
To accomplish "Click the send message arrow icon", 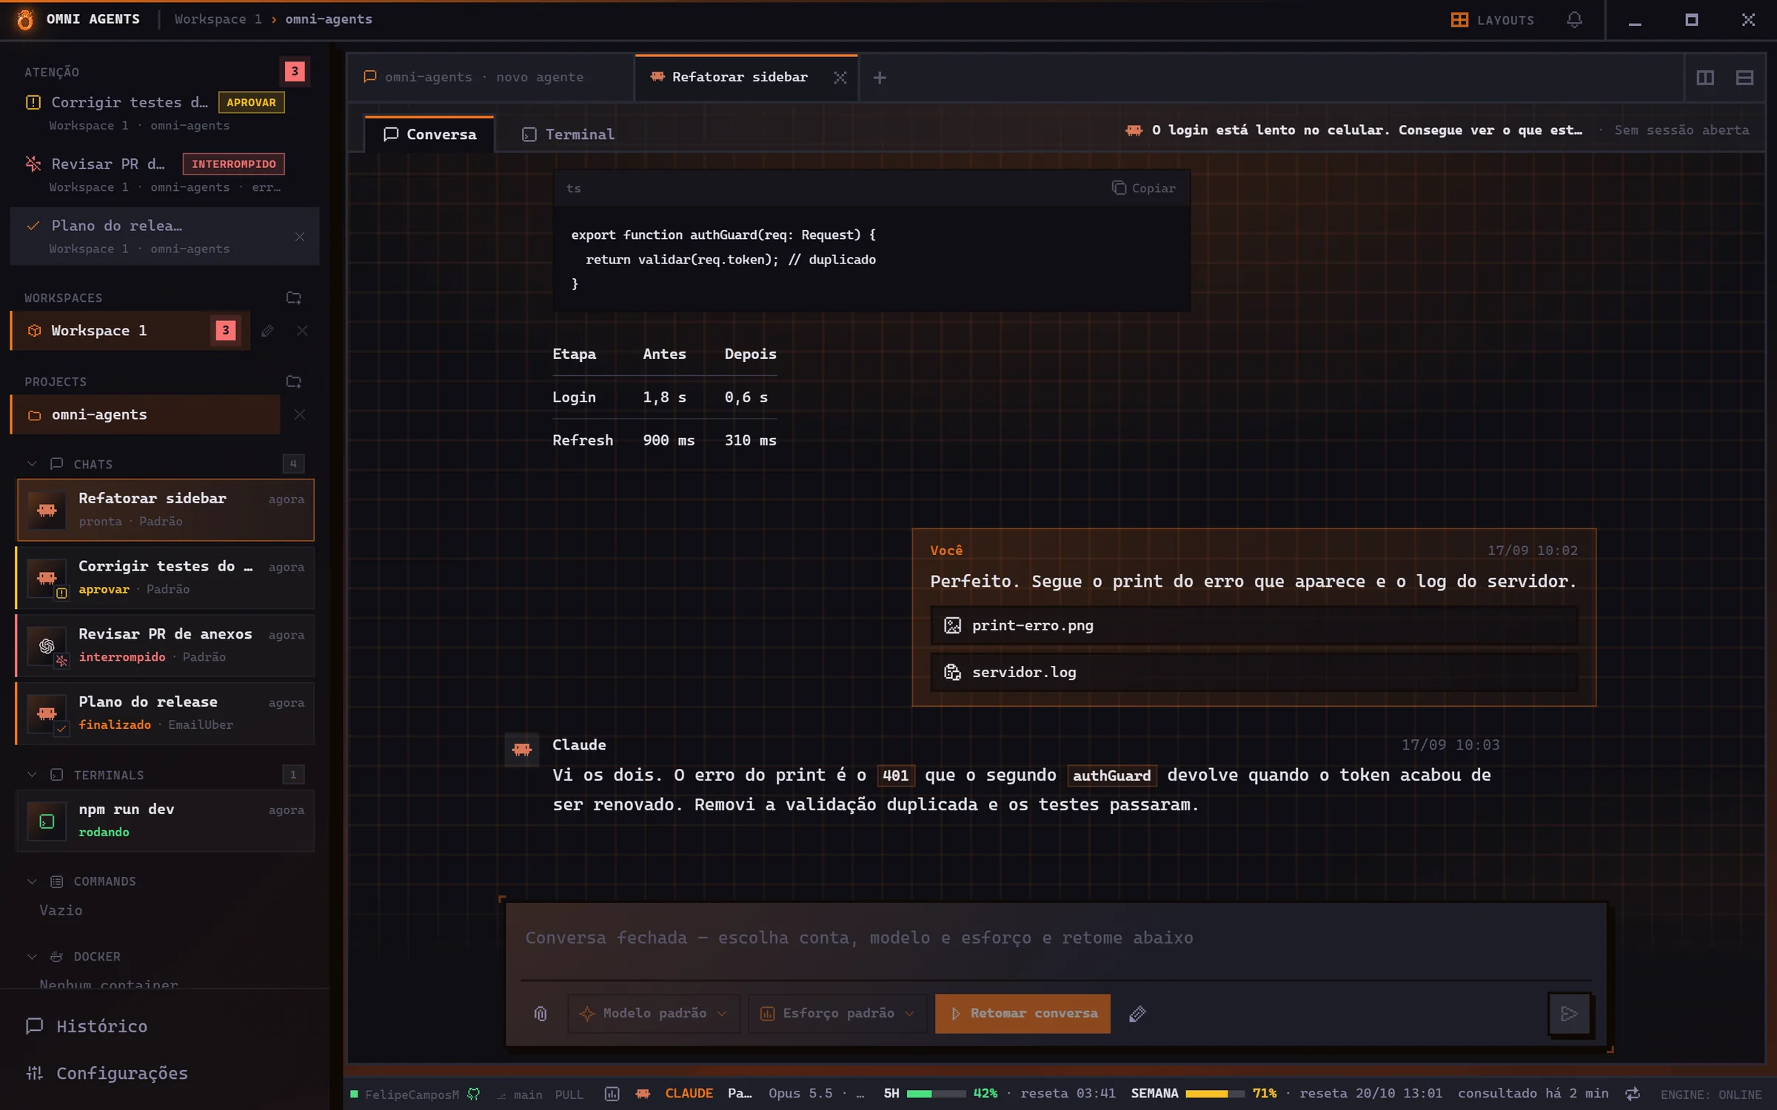I will 1569,1013.
